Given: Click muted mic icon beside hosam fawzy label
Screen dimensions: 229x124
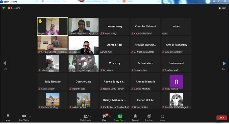Looking at the screenshot, I should coord(101,34).
